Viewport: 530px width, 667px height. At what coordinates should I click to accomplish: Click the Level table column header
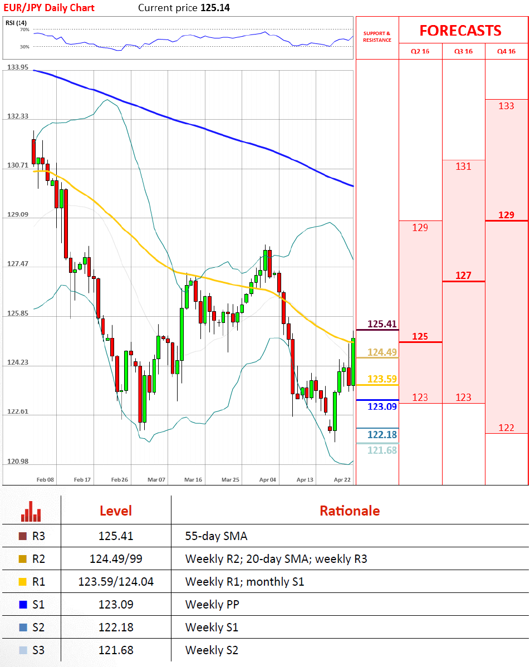tap(116, 511)
